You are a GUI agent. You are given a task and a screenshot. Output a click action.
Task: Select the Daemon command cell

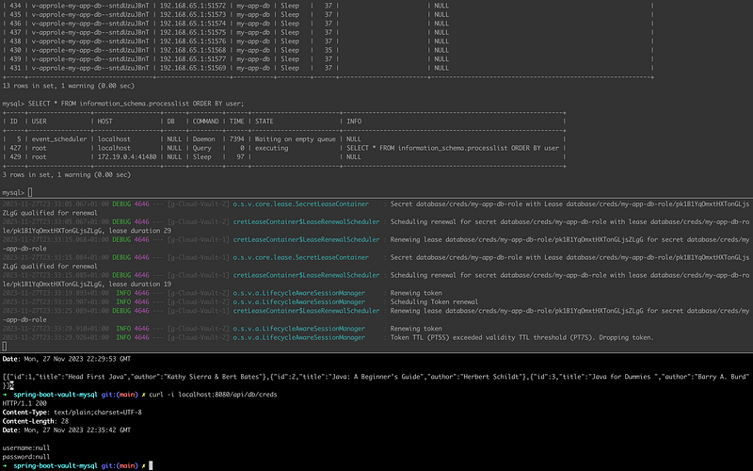203,138
